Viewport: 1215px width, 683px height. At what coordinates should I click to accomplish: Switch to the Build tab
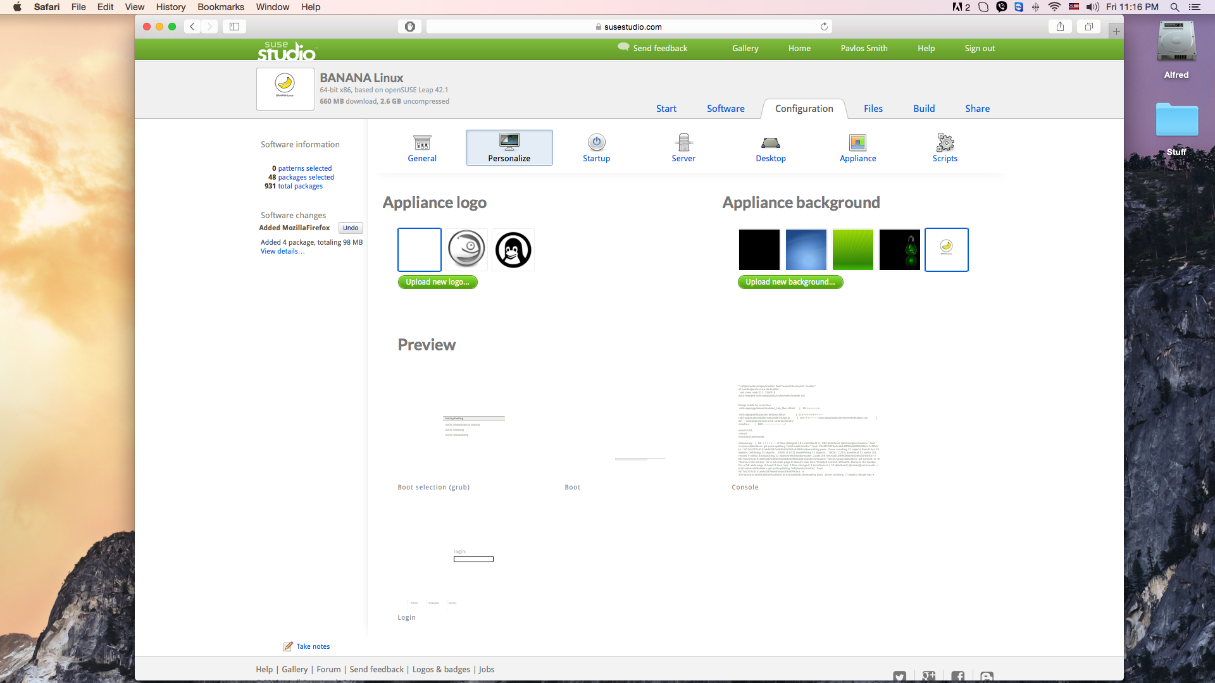923,108
